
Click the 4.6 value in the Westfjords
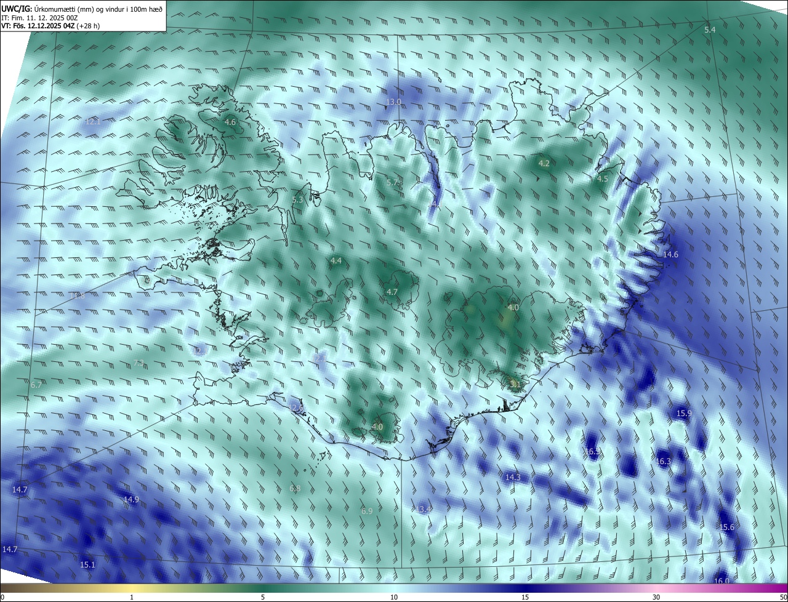[230, 122]
